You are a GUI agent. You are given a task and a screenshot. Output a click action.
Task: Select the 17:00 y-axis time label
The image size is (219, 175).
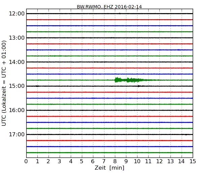point(17,134)
